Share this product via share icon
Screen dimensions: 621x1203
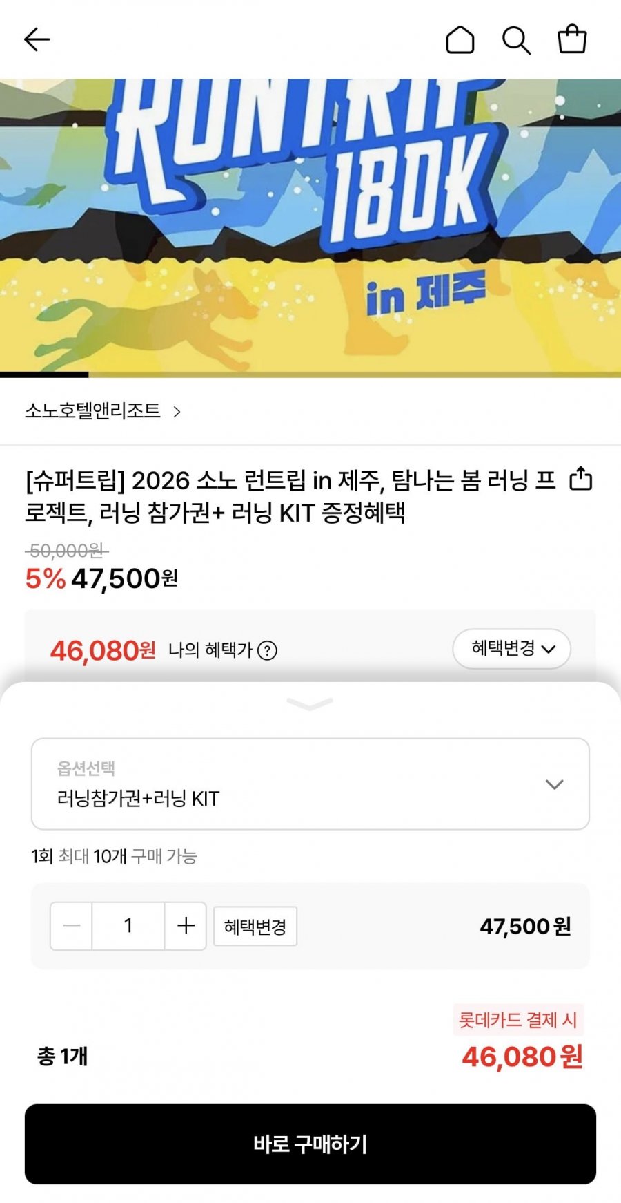tap(581, 478)
